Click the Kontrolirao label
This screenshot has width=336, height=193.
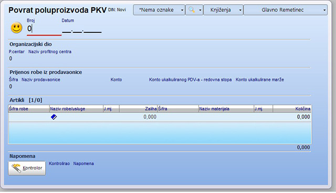pos(59,164)
